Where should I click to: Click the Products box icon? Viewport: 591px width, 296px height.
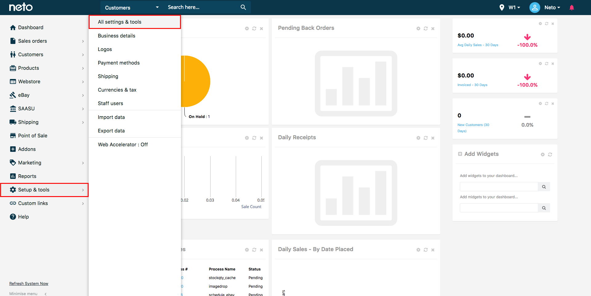pos(13,68)
